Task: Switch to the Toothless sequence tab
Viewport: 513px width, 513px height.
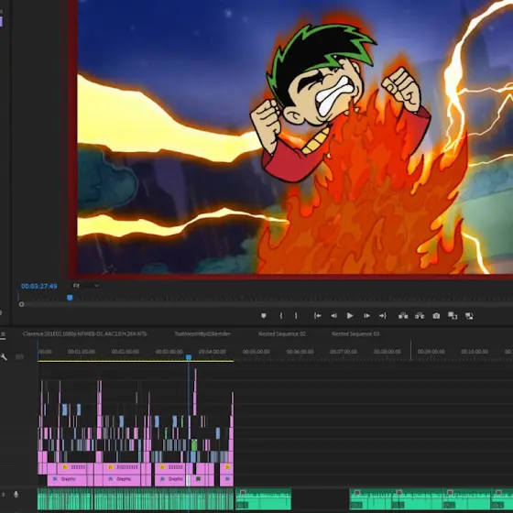Action: click(x=202, y=333)
